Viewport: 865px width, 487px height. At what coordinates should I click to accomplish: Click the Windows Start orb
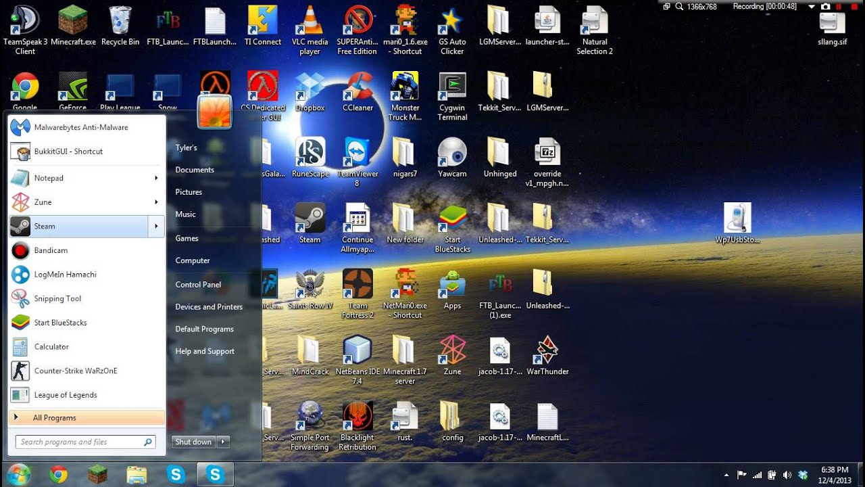(18, 474)
